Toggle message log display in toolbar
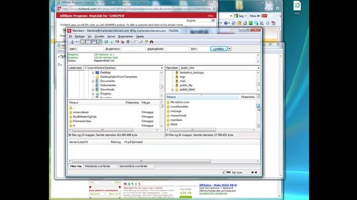This screenshot has height=200, width=357. [x=83, y=42]
